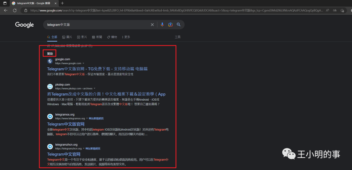Switch to 購物 shopping tab

[x=112, y=37]
